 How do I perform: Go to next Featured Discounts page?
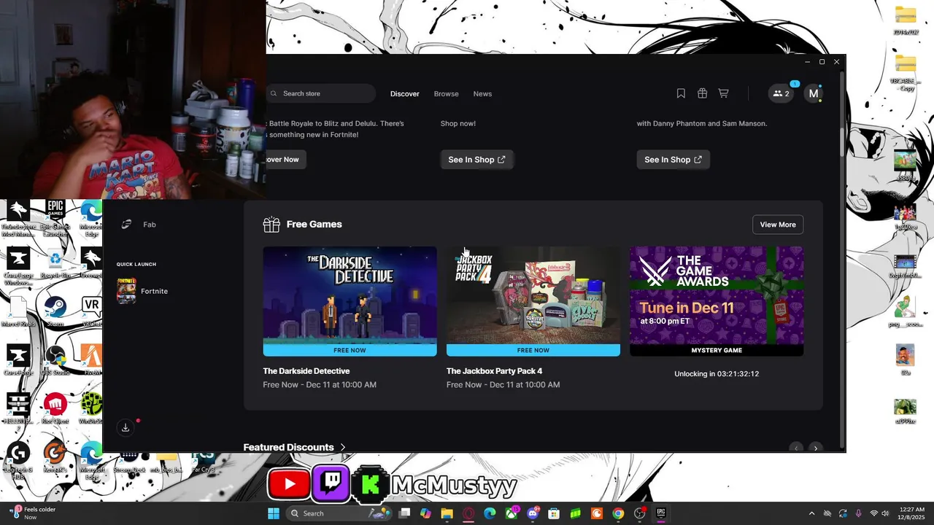pyautogui.click(x=816, y=448)
